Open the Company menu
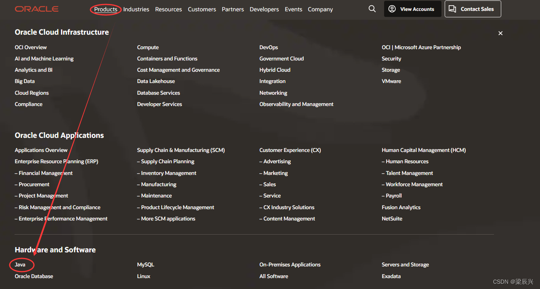This screenshot has width=540, height=289. click(x=320, y=9)
